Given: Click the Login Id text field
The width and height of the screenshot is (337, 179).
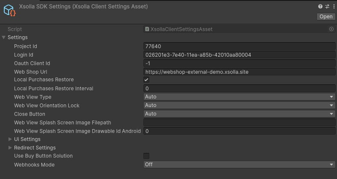Looking at the screenshot, I should [239, 55].
